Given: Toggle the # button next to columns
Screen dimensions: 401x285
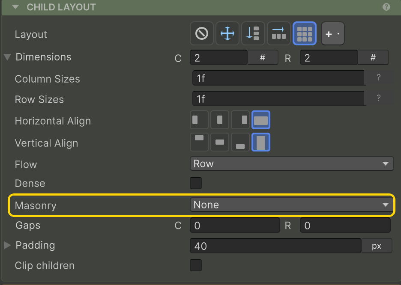Looking at the screenshot, I should pos(263,58).
